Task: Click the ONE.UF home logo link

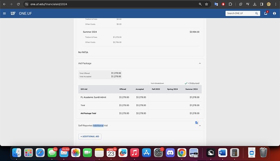Action: point(21,13)
